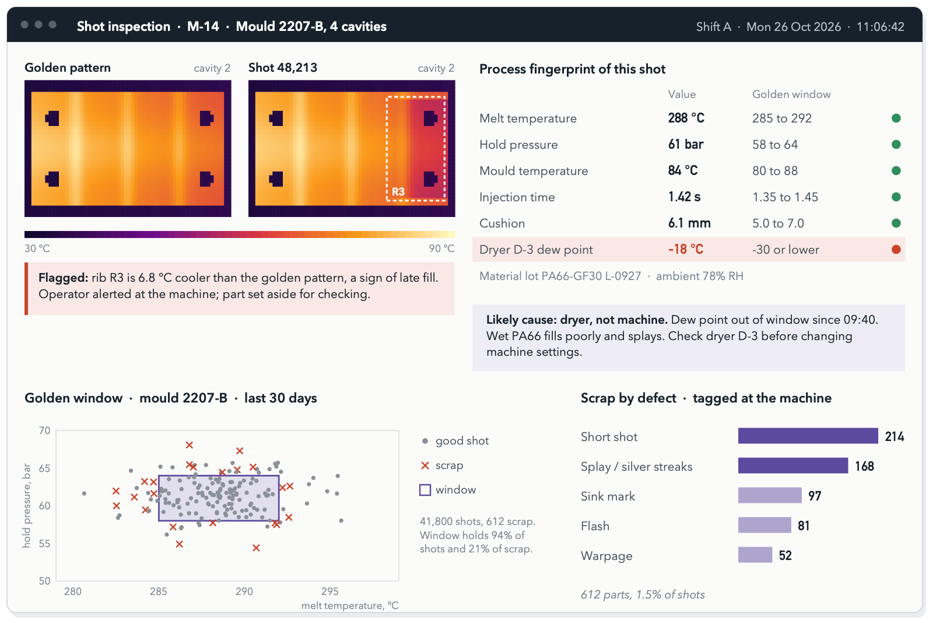Image resolution: width=929 pixels, height=623 pixels.
Task: Select the "288 °C" melt temperature value
Action: [686, 118]
